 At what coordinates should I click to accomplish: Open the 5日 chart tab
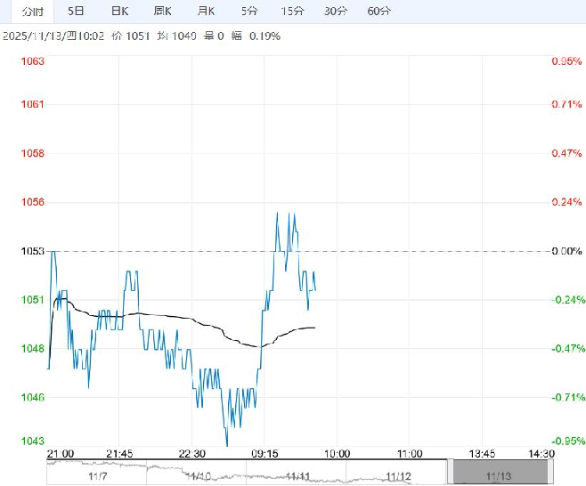point(77,12)
